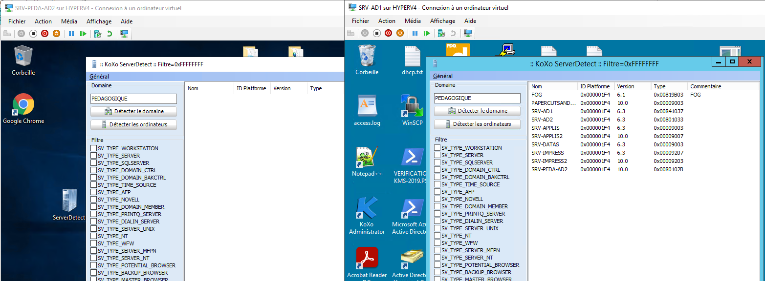The image size is (765, 281).
Task: Click red Shut Down icon in SRV-AD1 toolbar
Action: [x=388, y=33]
